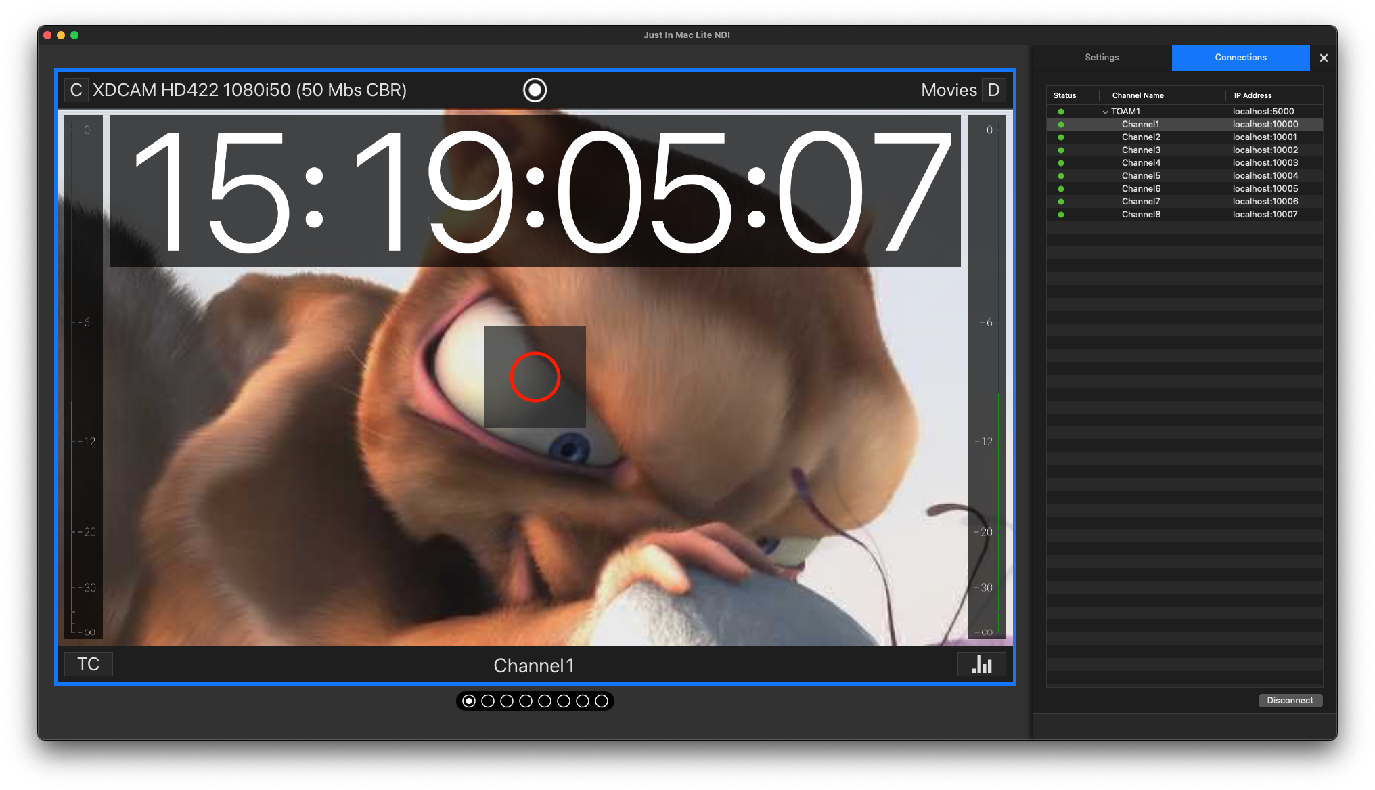
Task: Select seventh channel page dot
Action: tap(583, 701)
